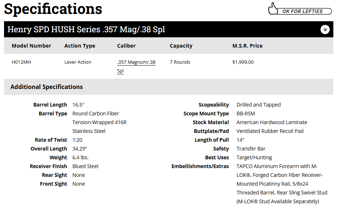Viewport: 337px width, 208px height.
Task: Click the M.S.R. Price column header
Action: [247, 46]
